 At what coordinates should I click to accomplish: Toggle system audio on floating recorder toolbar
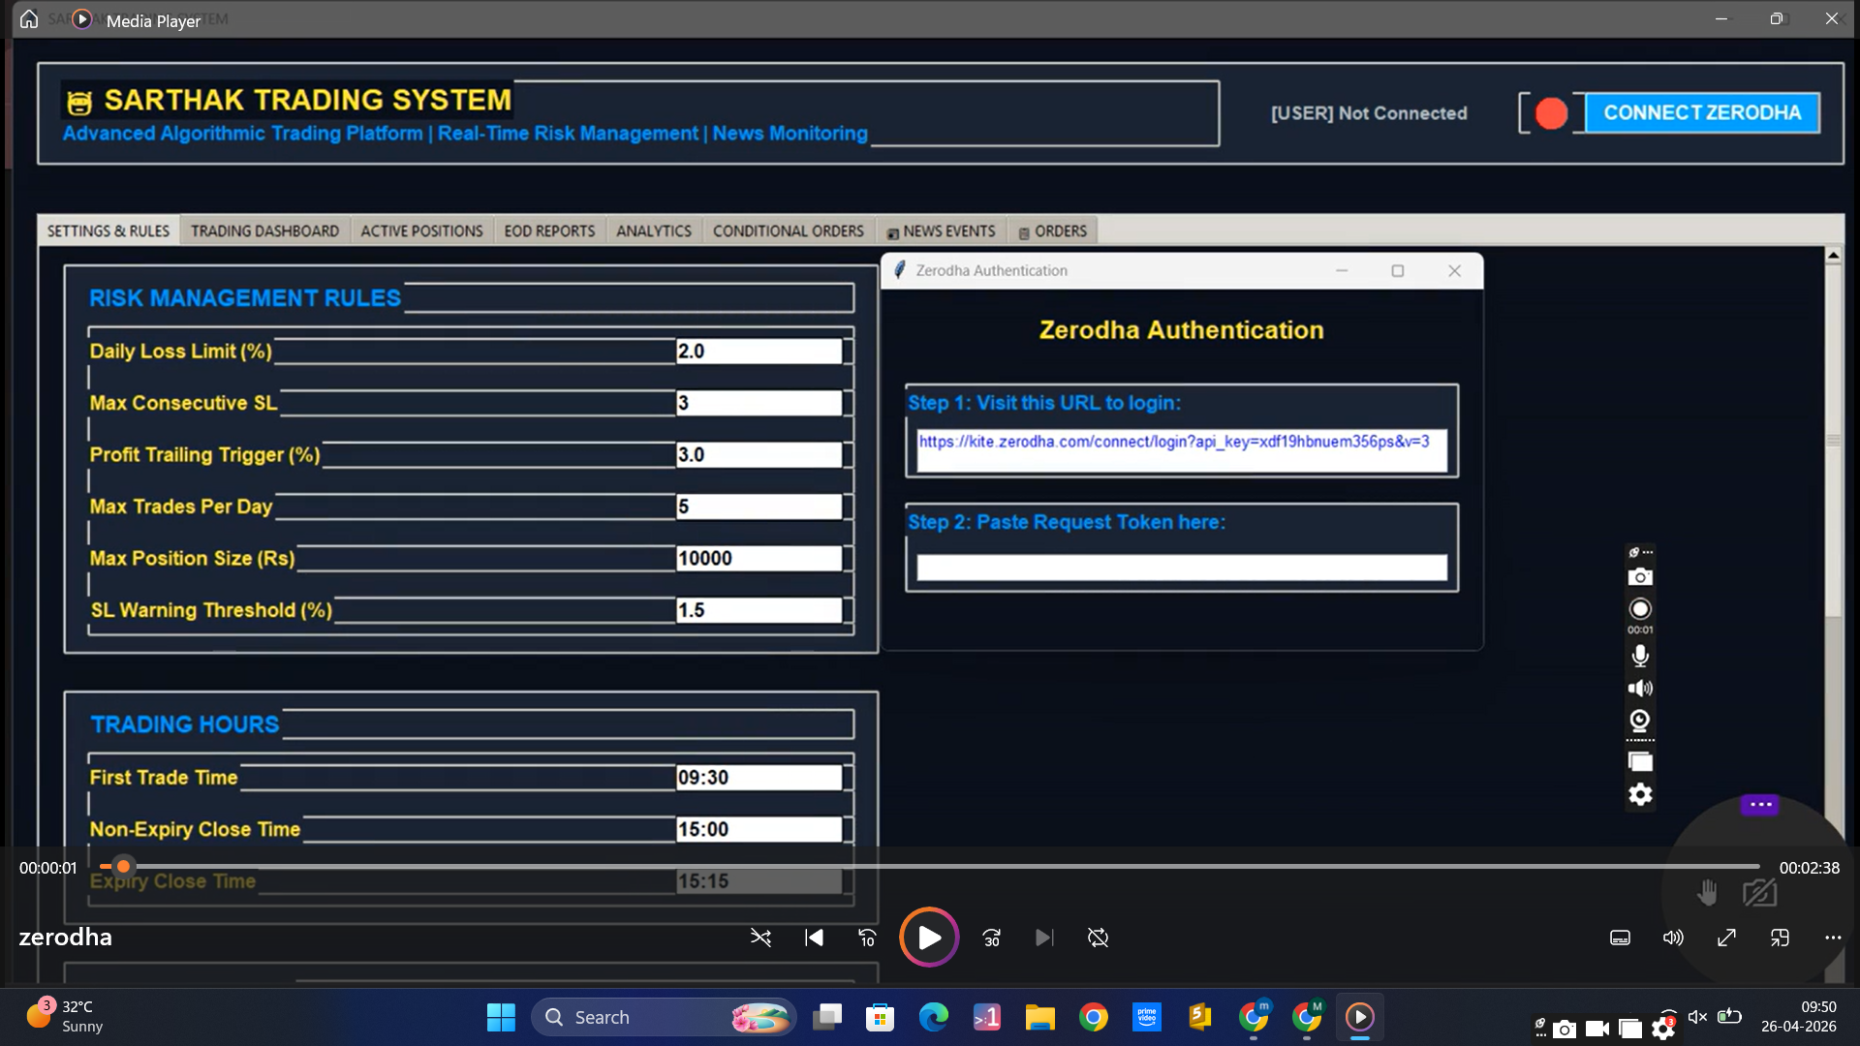click(1640, 689)
